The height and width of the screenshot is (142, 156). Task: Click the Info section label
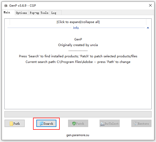coord(76,28)
